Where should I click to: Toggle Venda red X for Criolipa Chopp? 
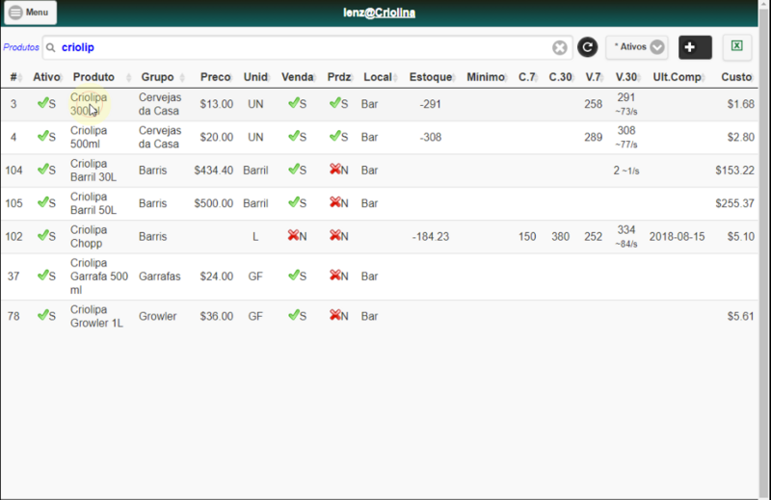[293, 235]
